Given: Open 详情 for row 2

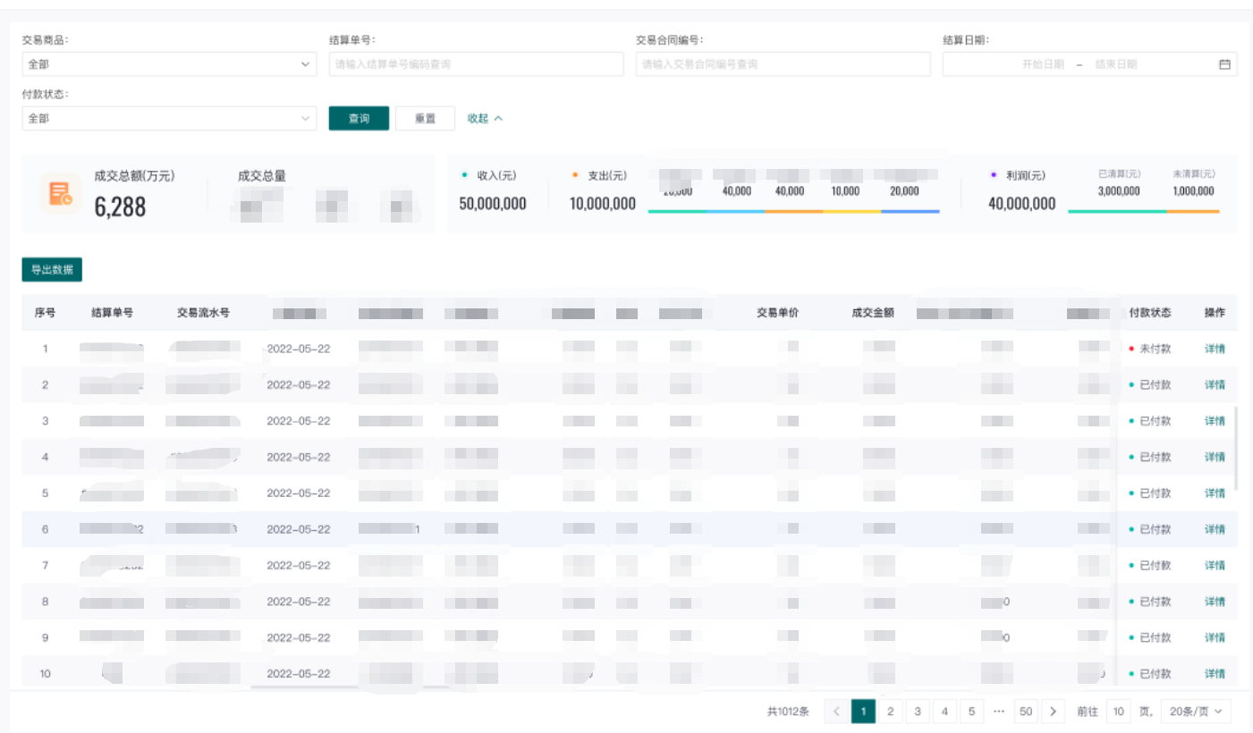Looking at the screenshot, I should pos(1215,384).
